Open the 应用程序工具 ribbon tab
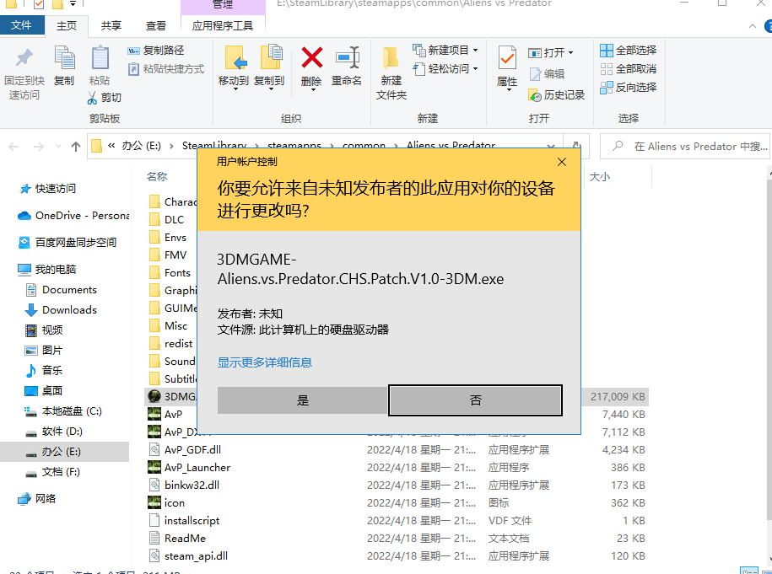This screenshot has height=574, width=772. (x=223, y=25)
